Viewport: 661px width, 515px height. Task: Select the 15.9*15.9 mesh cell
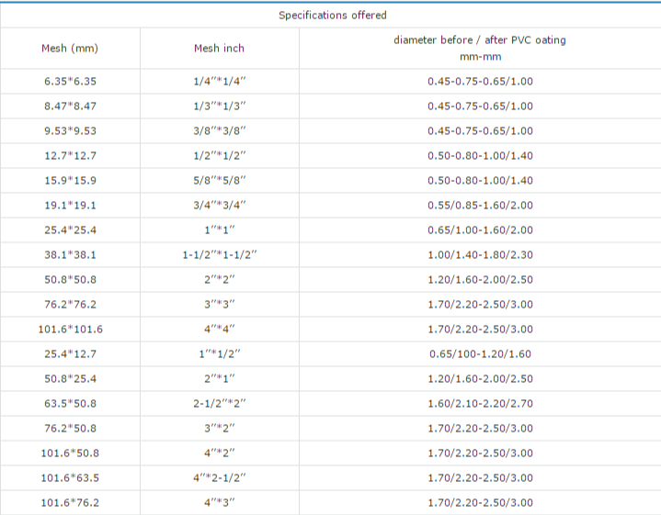click(x=70, y=180)
